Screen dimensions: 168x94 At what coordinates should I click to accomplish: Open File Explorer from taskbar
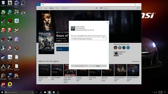click(45, 92)
